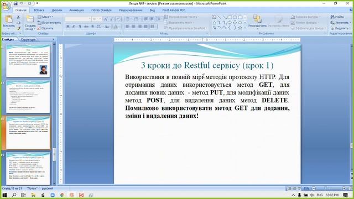
Task: Align text left in paragraph group
Action: tap(127, 27)
